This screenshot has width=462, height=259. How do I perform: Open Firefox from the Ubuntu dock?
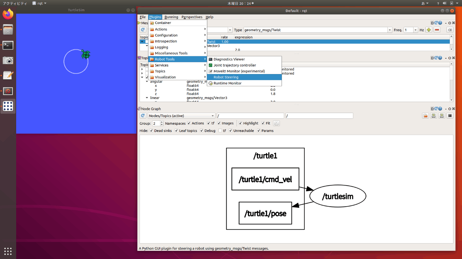click(x=8, y=14)
